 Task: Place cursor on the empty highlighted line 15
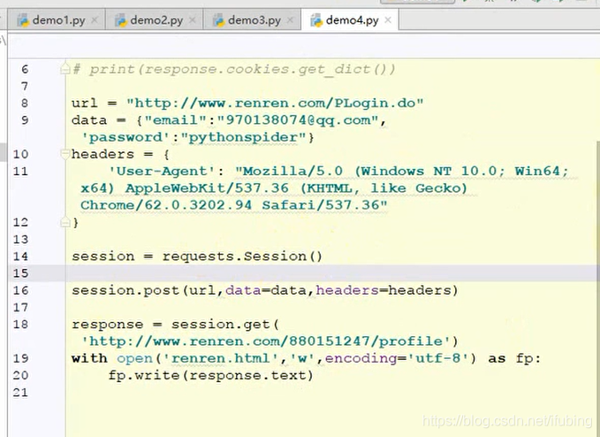(331, 273)
